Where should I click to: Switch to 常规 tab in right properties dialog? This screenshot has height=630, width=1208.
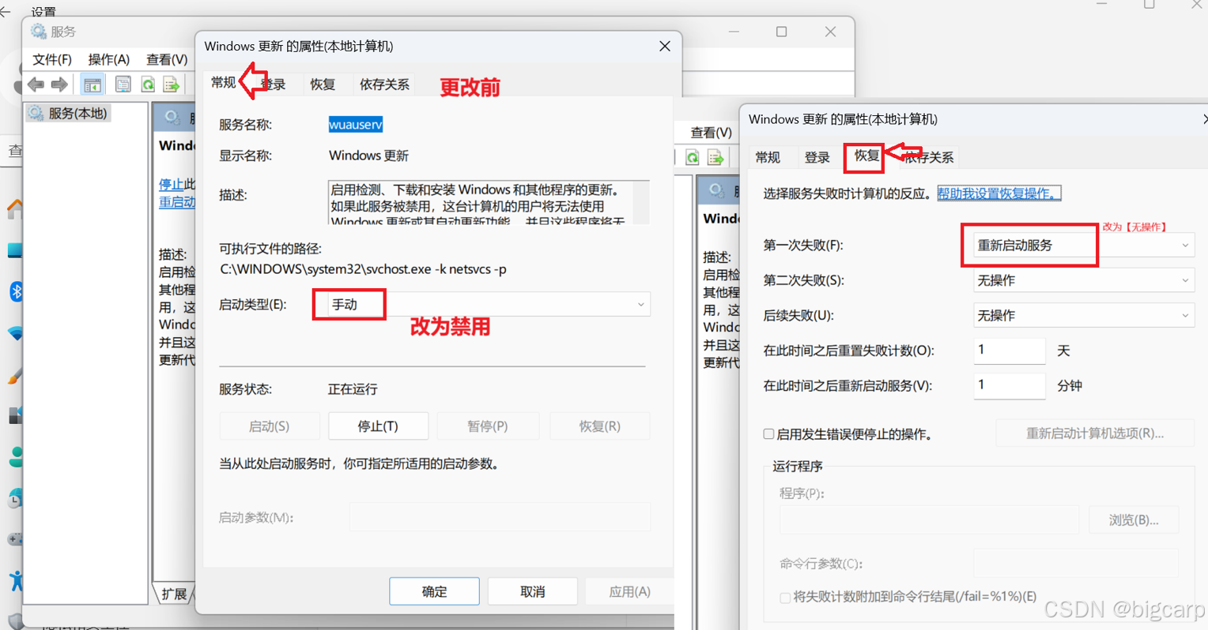point(768,157)
